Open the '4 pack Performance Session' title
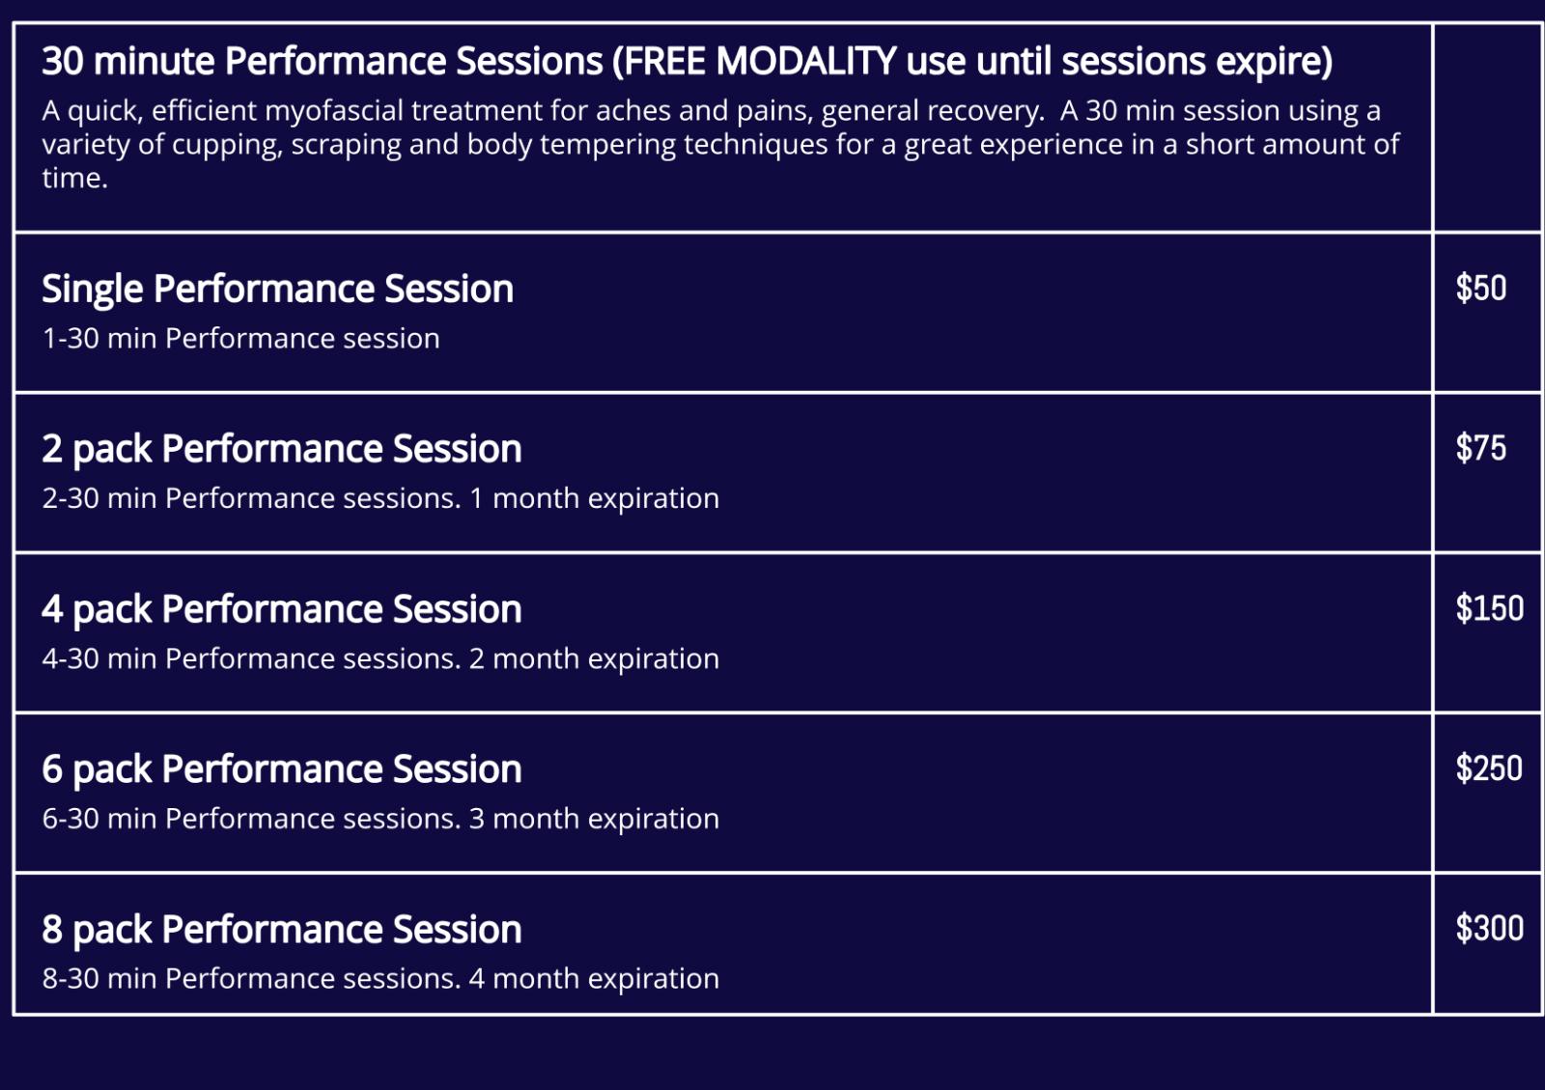Viewport: 1545px width, 1090px height. pos(281,609)
